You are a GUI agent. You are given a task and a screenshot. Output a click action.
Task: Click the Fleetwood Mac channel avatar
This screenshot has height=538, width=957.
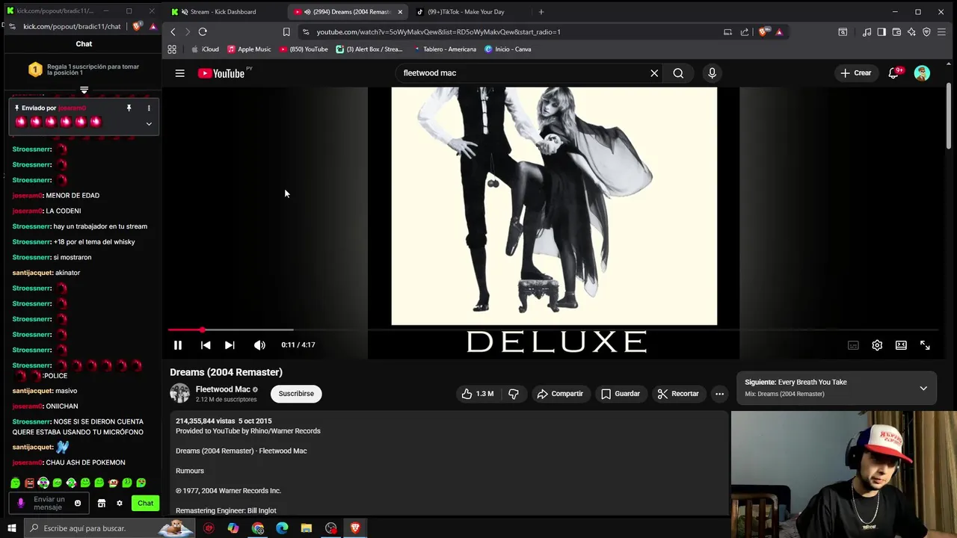coord(180,393)
